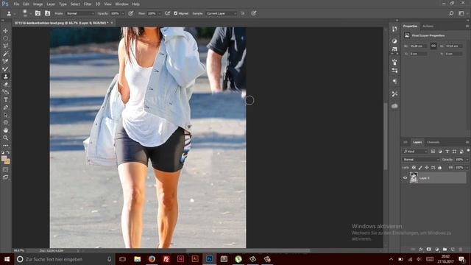Toggle type layer filter icon
Viewport: 471px width, 265px height.
click(447, 152)
